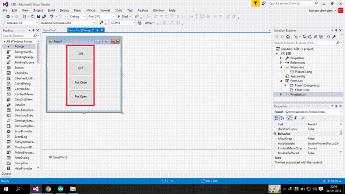This screenshot has width=345, height=194.
Task: Click the Undo toolbar icon
Action: pyautogui.click(x=51, y=16)
